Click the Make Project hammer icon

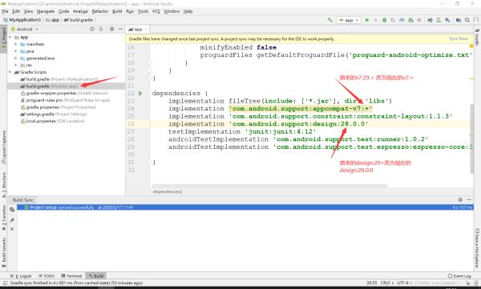pyautogui.click(x=329, y=20)
